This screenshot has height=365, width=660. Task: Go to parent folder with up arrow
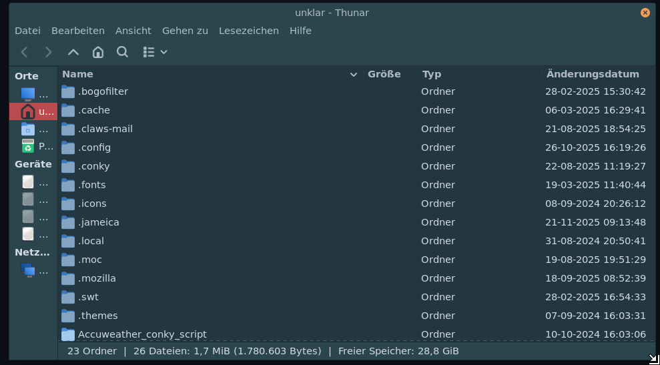(73, 52)
